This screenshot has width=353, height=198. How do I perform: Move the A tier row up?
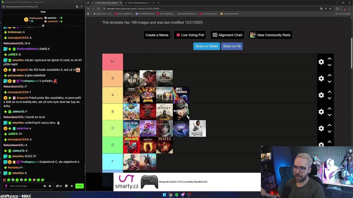click(329, 92)
